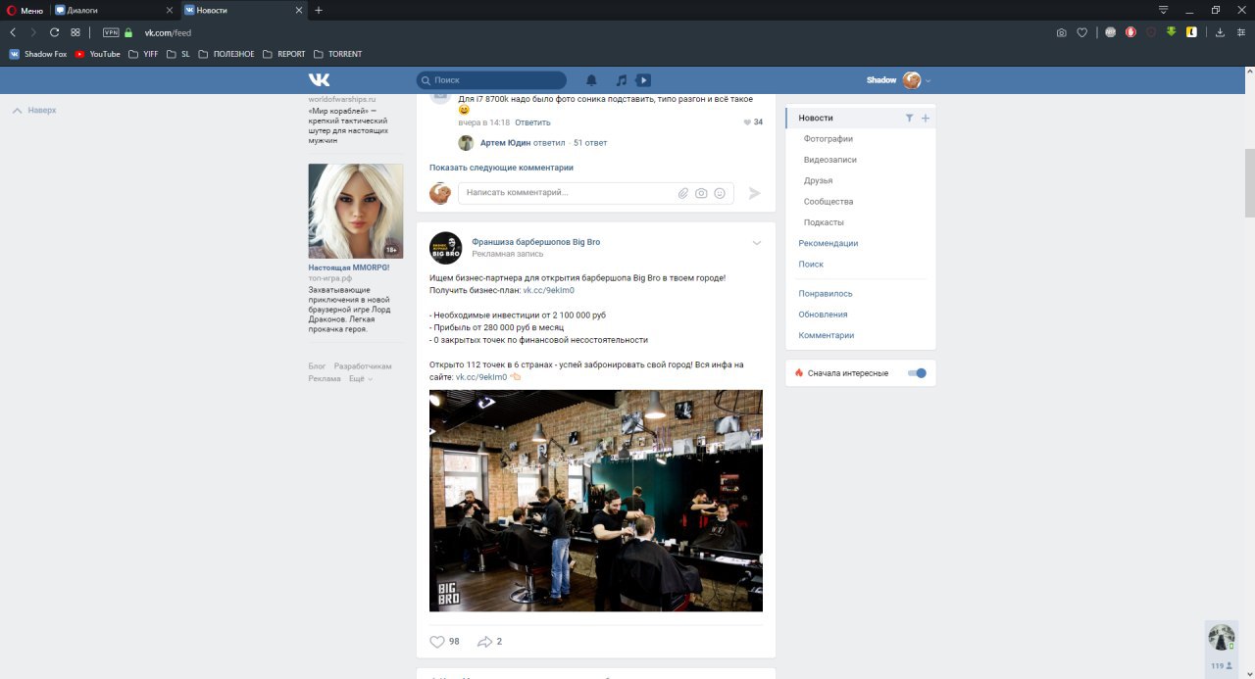
Task: Share the Big Bro post arrow
Action: (x=484, y=642)
